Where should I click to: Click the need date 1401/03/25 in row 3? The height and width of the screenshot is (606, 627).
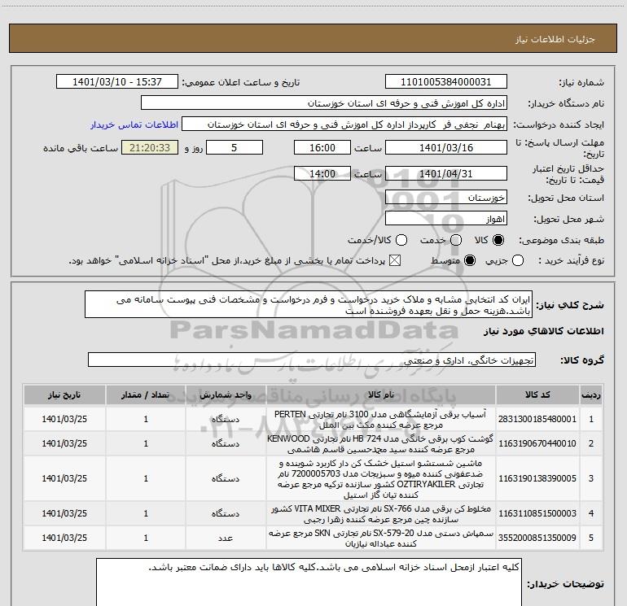(x=64, y=478)
